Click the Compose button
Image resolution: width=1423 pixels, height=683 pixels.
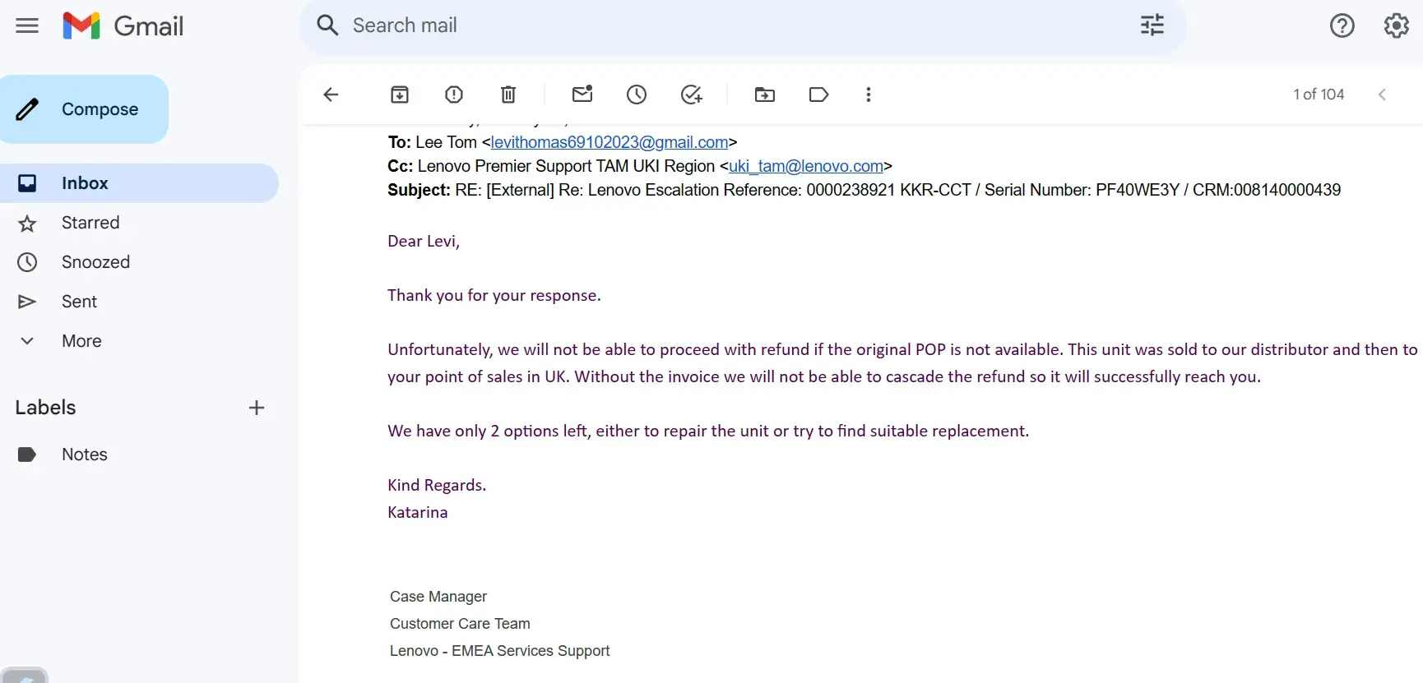tap(85, 109)
